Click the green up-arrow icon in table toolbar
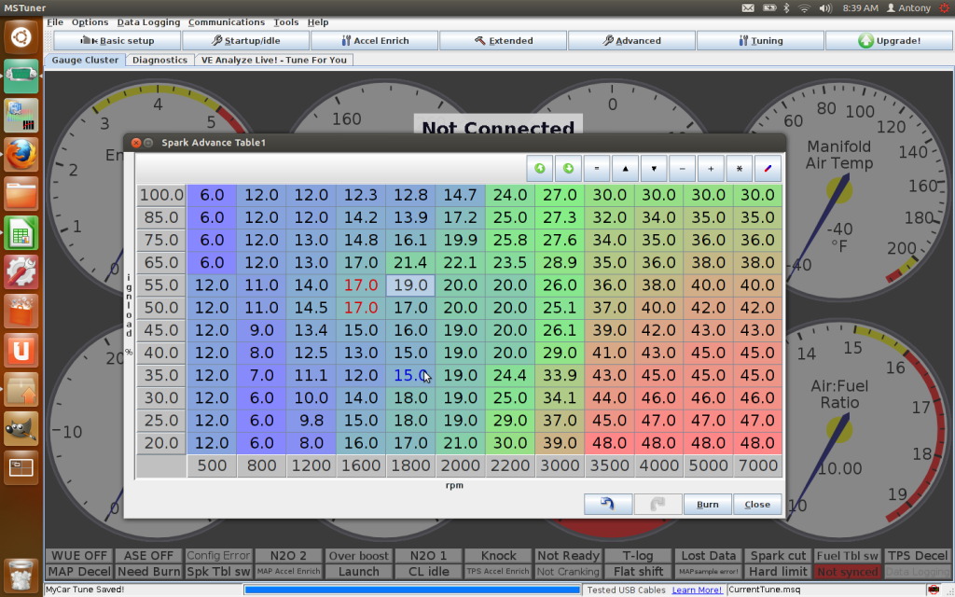Screen dimensions: 955x597 point(540,169)
